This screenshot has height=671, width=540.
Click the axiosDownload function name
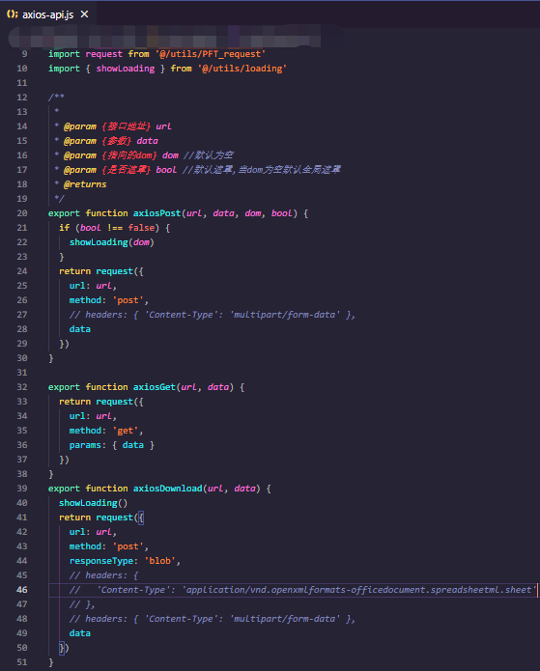point(168,489)
